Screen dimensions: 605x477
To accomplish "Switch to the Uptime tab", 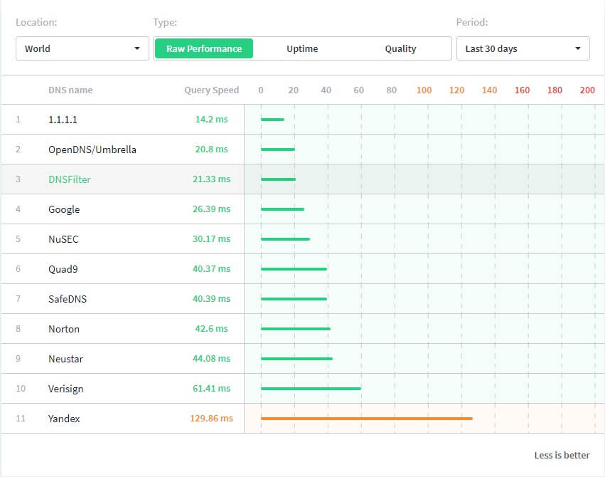I will pyautogui.click(x=302, y=48).
